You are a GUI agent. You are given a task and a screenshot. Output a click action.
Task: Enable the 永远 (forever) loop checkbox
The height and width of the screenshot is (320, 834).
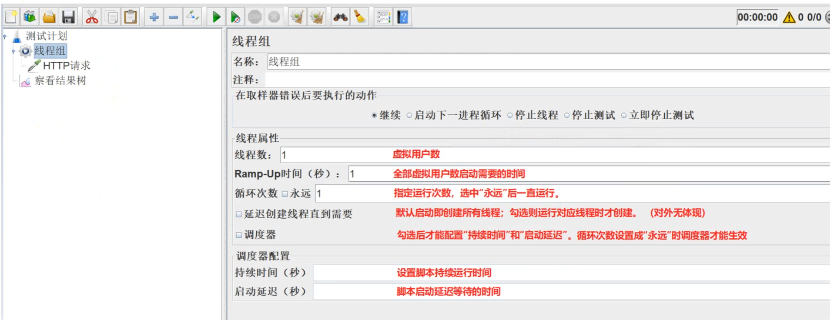click(285, 194)
